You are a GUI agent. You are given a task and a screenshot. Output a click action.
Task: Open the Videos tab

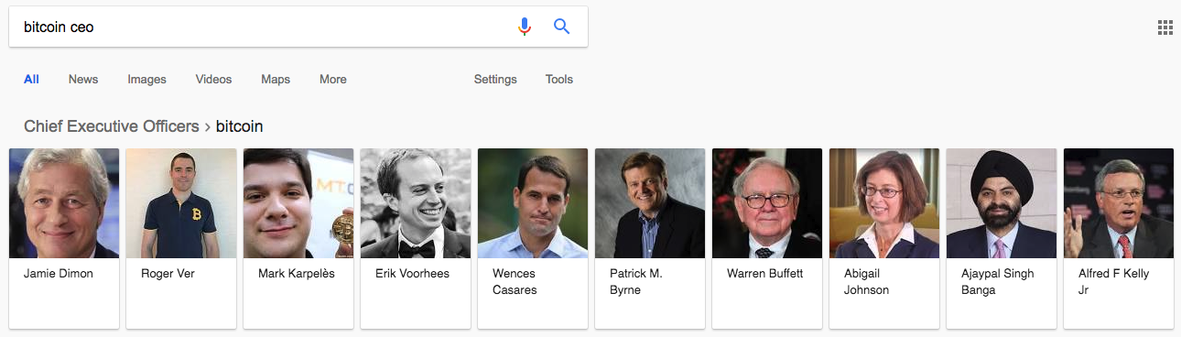click(x=213, y=80)
